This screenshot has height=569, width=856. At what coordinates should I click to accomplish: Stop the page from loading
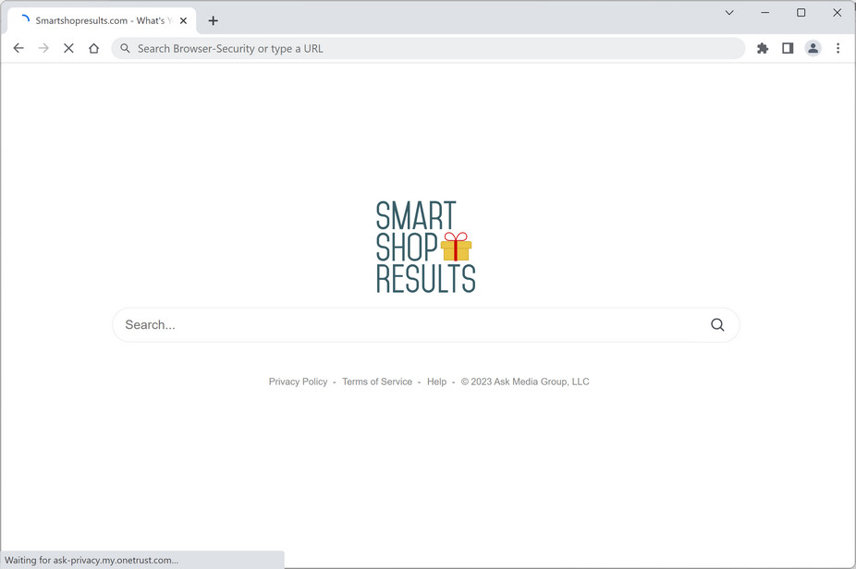(68, 48)
